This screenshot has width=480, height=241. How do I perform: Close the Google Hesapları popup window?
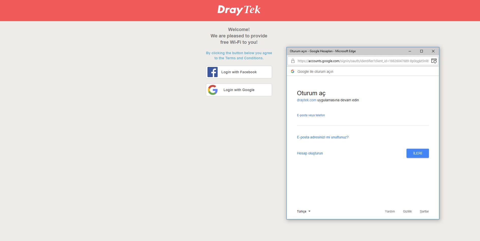pyautogui.click(x=433, y=51)
